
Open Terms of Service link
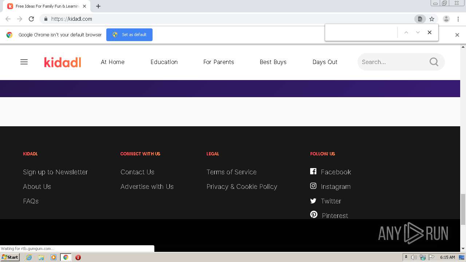[x=232, y=172]
